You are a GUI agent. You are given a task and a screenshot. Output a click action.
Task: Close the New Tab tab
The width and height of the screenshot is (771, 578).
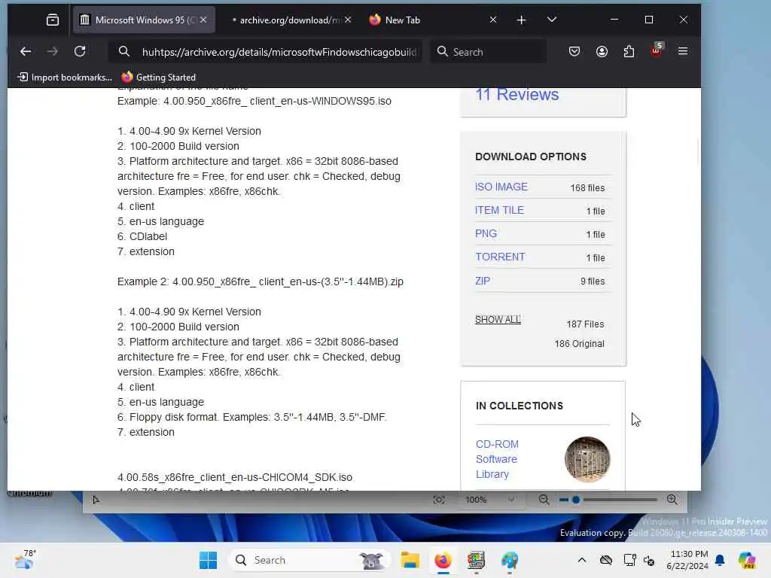[x=493, y=20]
